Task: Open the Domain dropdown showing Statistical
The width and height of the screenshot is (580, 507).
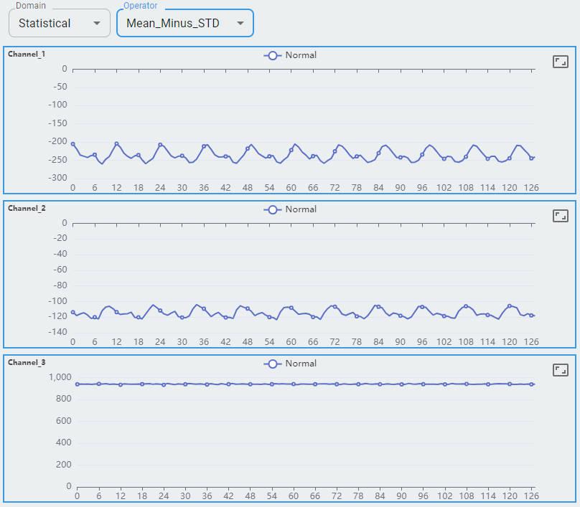Action: click(x=60, y=23)
